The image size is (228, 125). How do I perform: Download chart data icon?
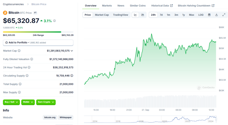(217, 15)
